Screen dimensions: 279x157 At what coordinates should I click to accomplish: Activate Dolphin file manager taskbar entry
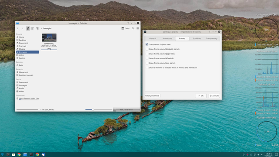tap(25, 154)
